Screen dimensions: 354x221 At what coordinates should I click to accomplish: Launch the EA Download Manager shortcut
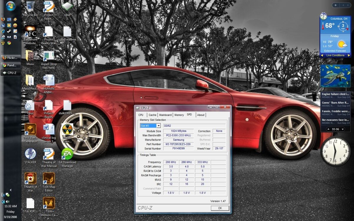point(67,154)
